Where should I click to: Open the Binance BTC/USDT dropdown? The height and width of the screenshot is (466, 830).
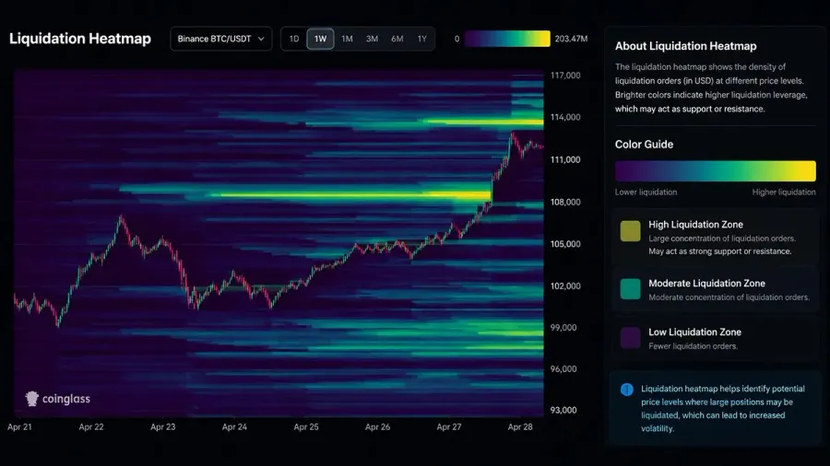pyautogui.click(x=221, y=39)
